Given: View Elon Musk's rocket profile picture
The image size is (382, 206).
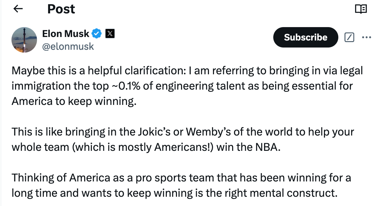Looking at the screenshot, I should tap(24, 40).
